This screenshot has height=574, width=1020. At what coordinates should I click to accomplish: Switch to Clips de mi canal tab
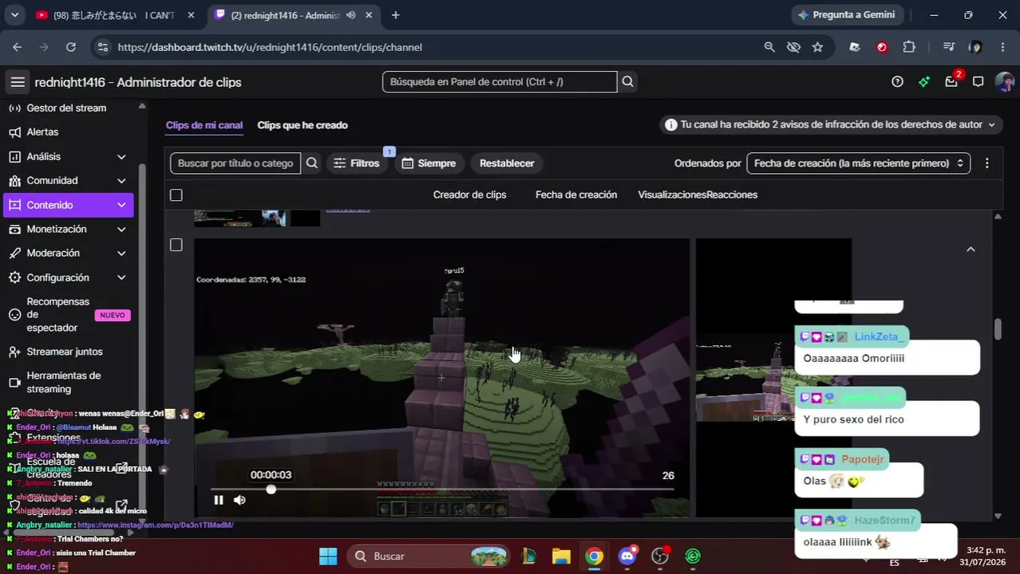(204, 125)
